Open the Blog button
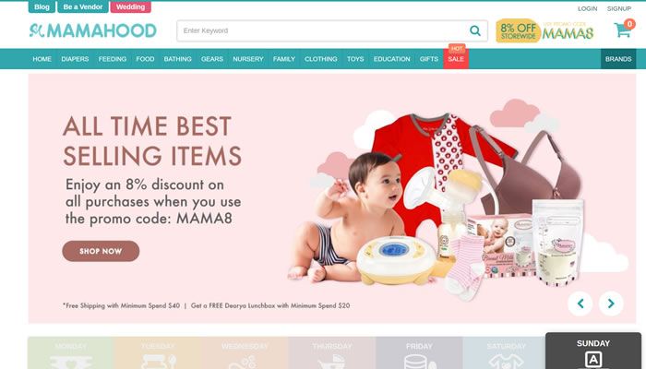Screen dimensions: 646x369 (42, 7)
